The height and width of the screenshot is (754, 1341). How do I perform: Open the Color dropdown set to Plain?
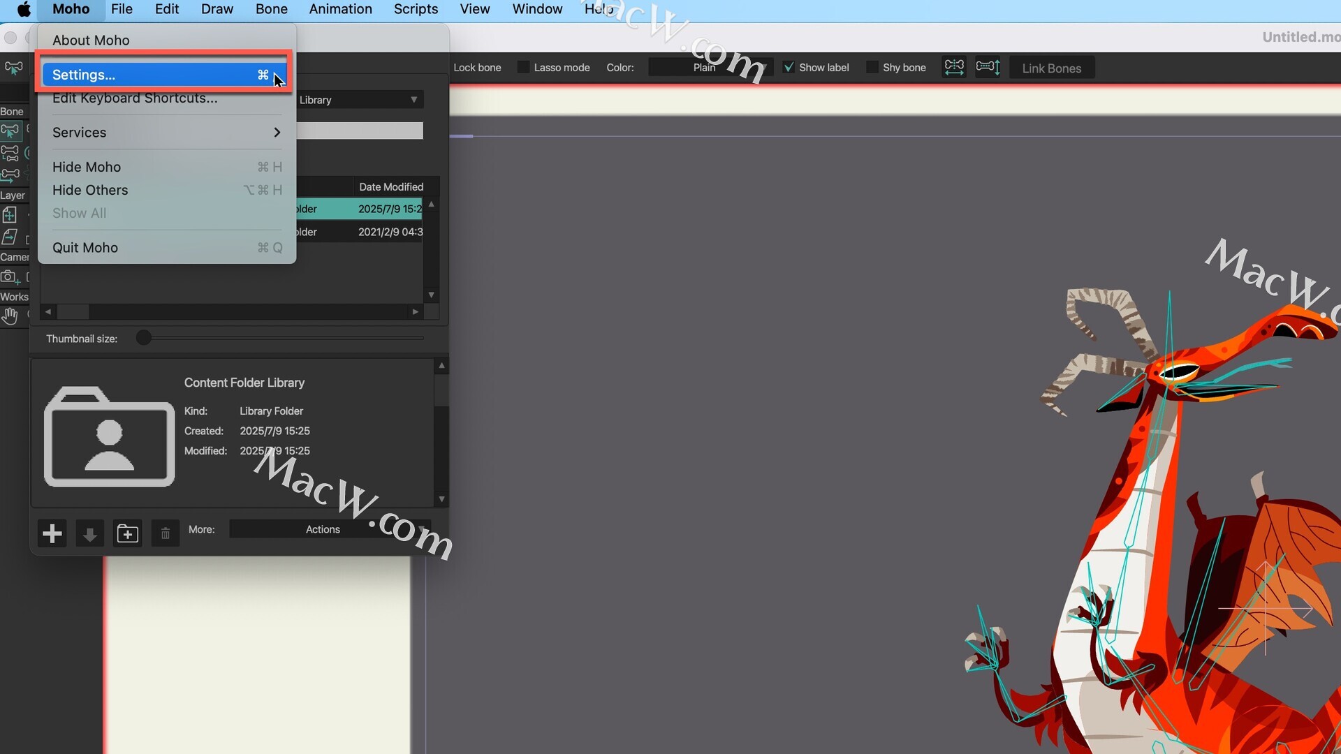click(710, 67)
